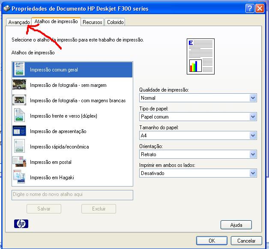Viewport: 269px width, 249px height.
Task: Click the title bar help question mark
Action: point(250,8)
